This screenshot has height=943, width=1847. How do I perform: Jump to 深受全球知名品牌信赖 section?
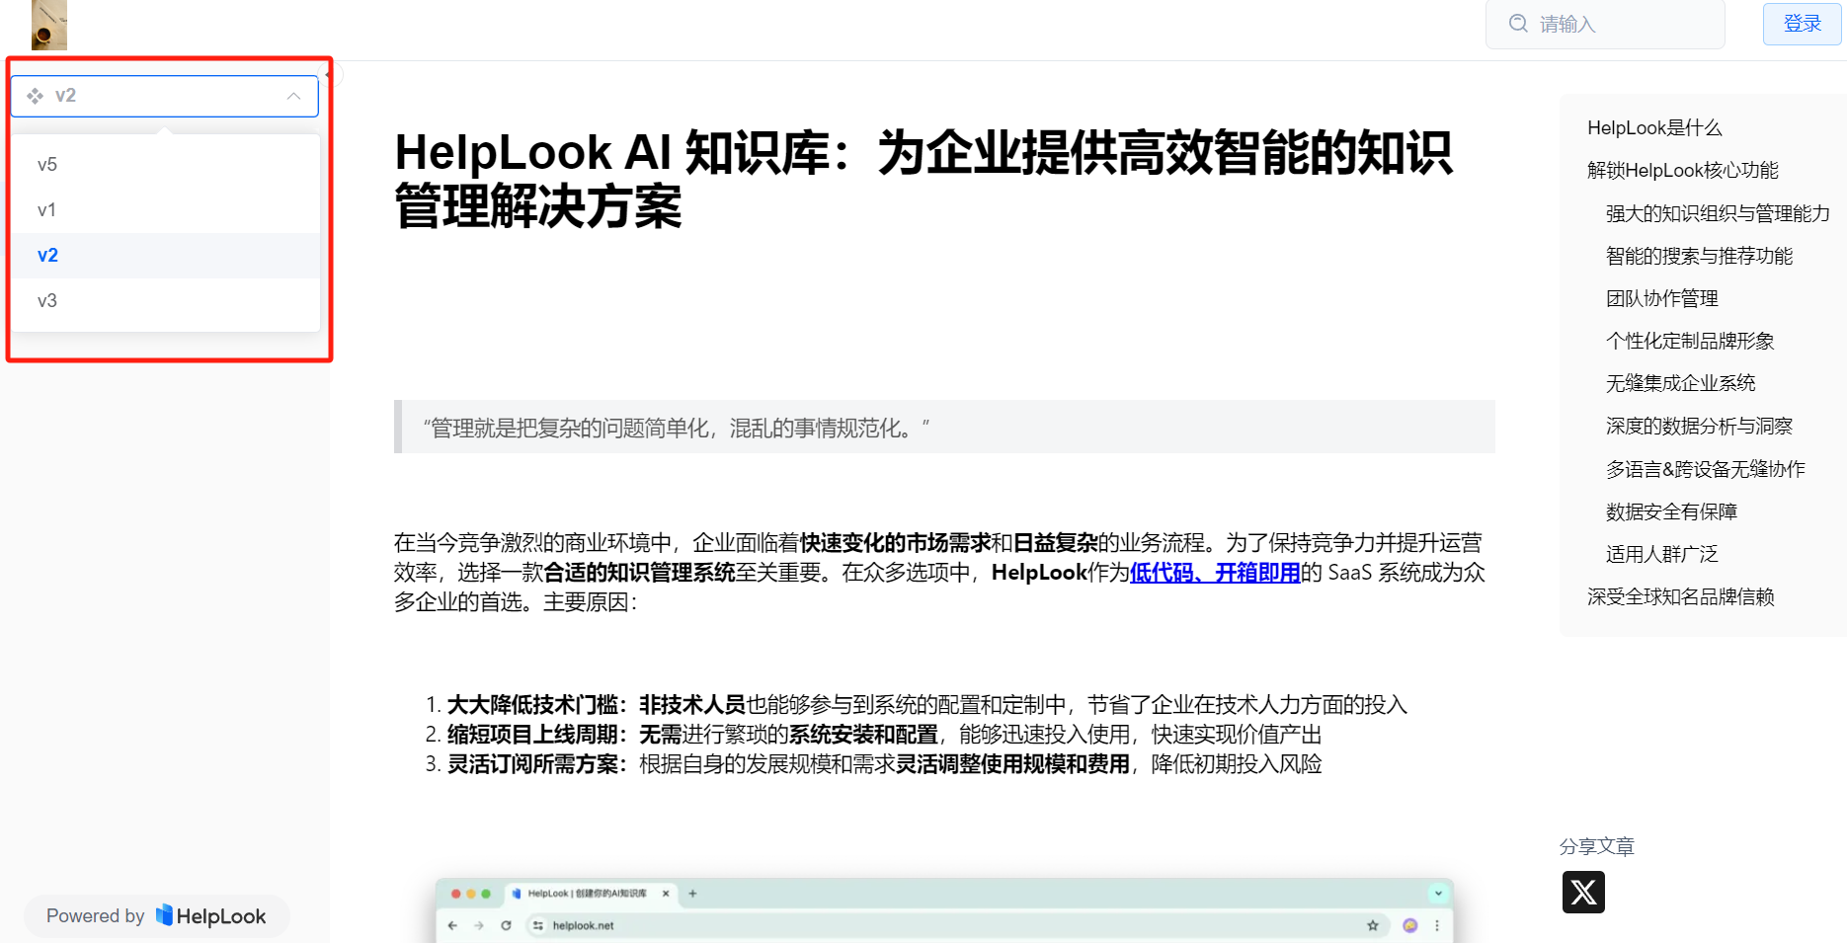click(x=1680, y=596)
